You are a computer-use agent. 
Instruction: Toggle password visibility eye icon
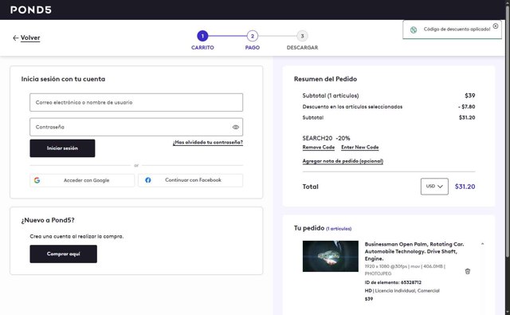236,128
